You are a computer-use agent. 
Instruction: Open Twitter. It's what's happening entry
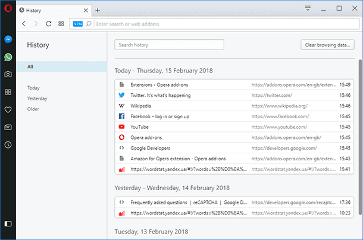pos(234,95)
